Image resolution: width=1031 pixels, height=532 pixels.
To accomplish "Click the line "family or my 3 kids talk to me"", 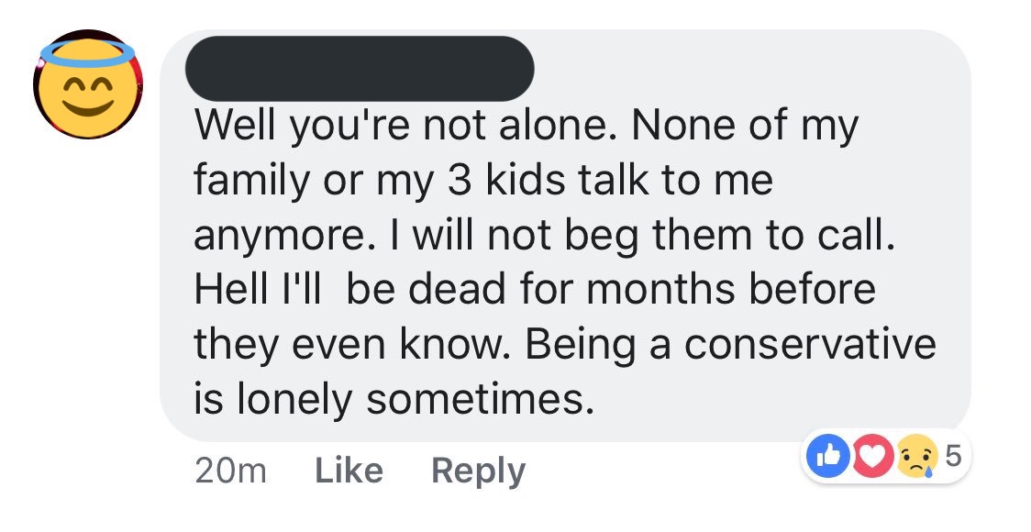I will [483, 180].
